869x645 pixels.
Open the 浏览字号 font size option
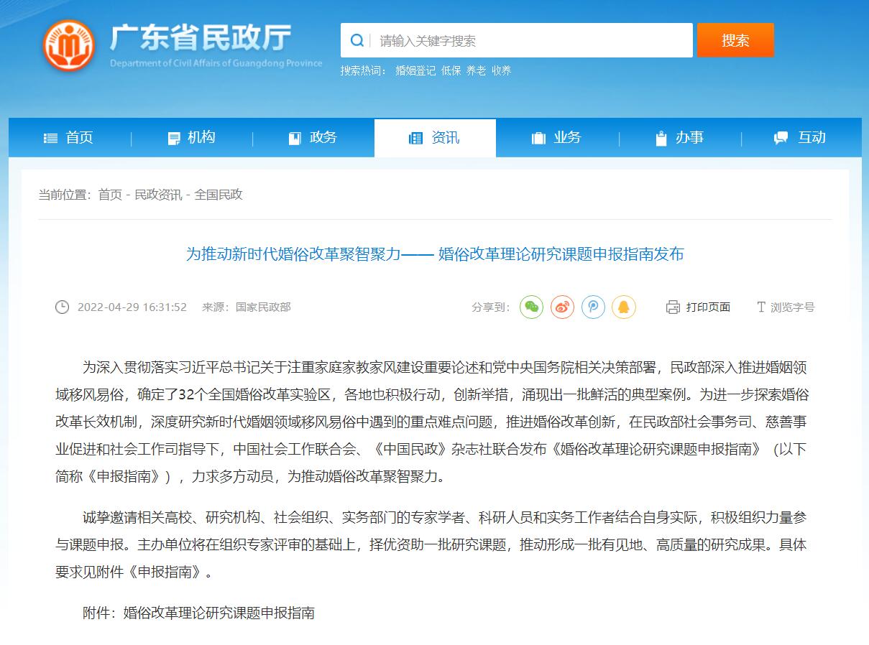pos(786,307)
